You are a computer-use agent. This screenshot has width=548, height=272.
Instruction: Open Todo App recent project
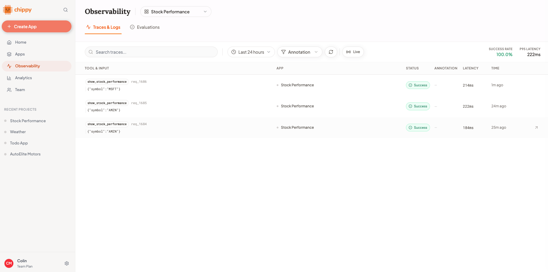coord(19,143)
